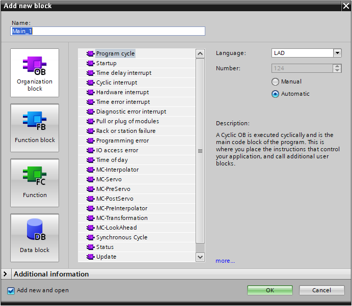Select the Program cycle list entry
352x306 pixels.
pos(137,53)
